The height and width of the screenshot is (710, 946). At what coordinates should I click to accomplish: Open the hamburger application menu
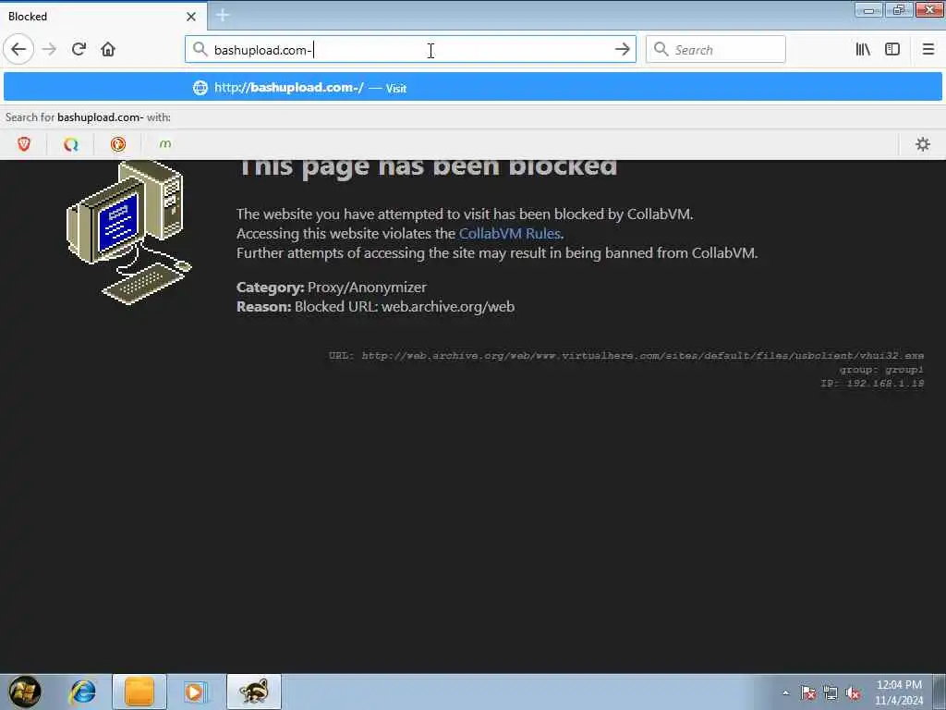click(928, 50)
